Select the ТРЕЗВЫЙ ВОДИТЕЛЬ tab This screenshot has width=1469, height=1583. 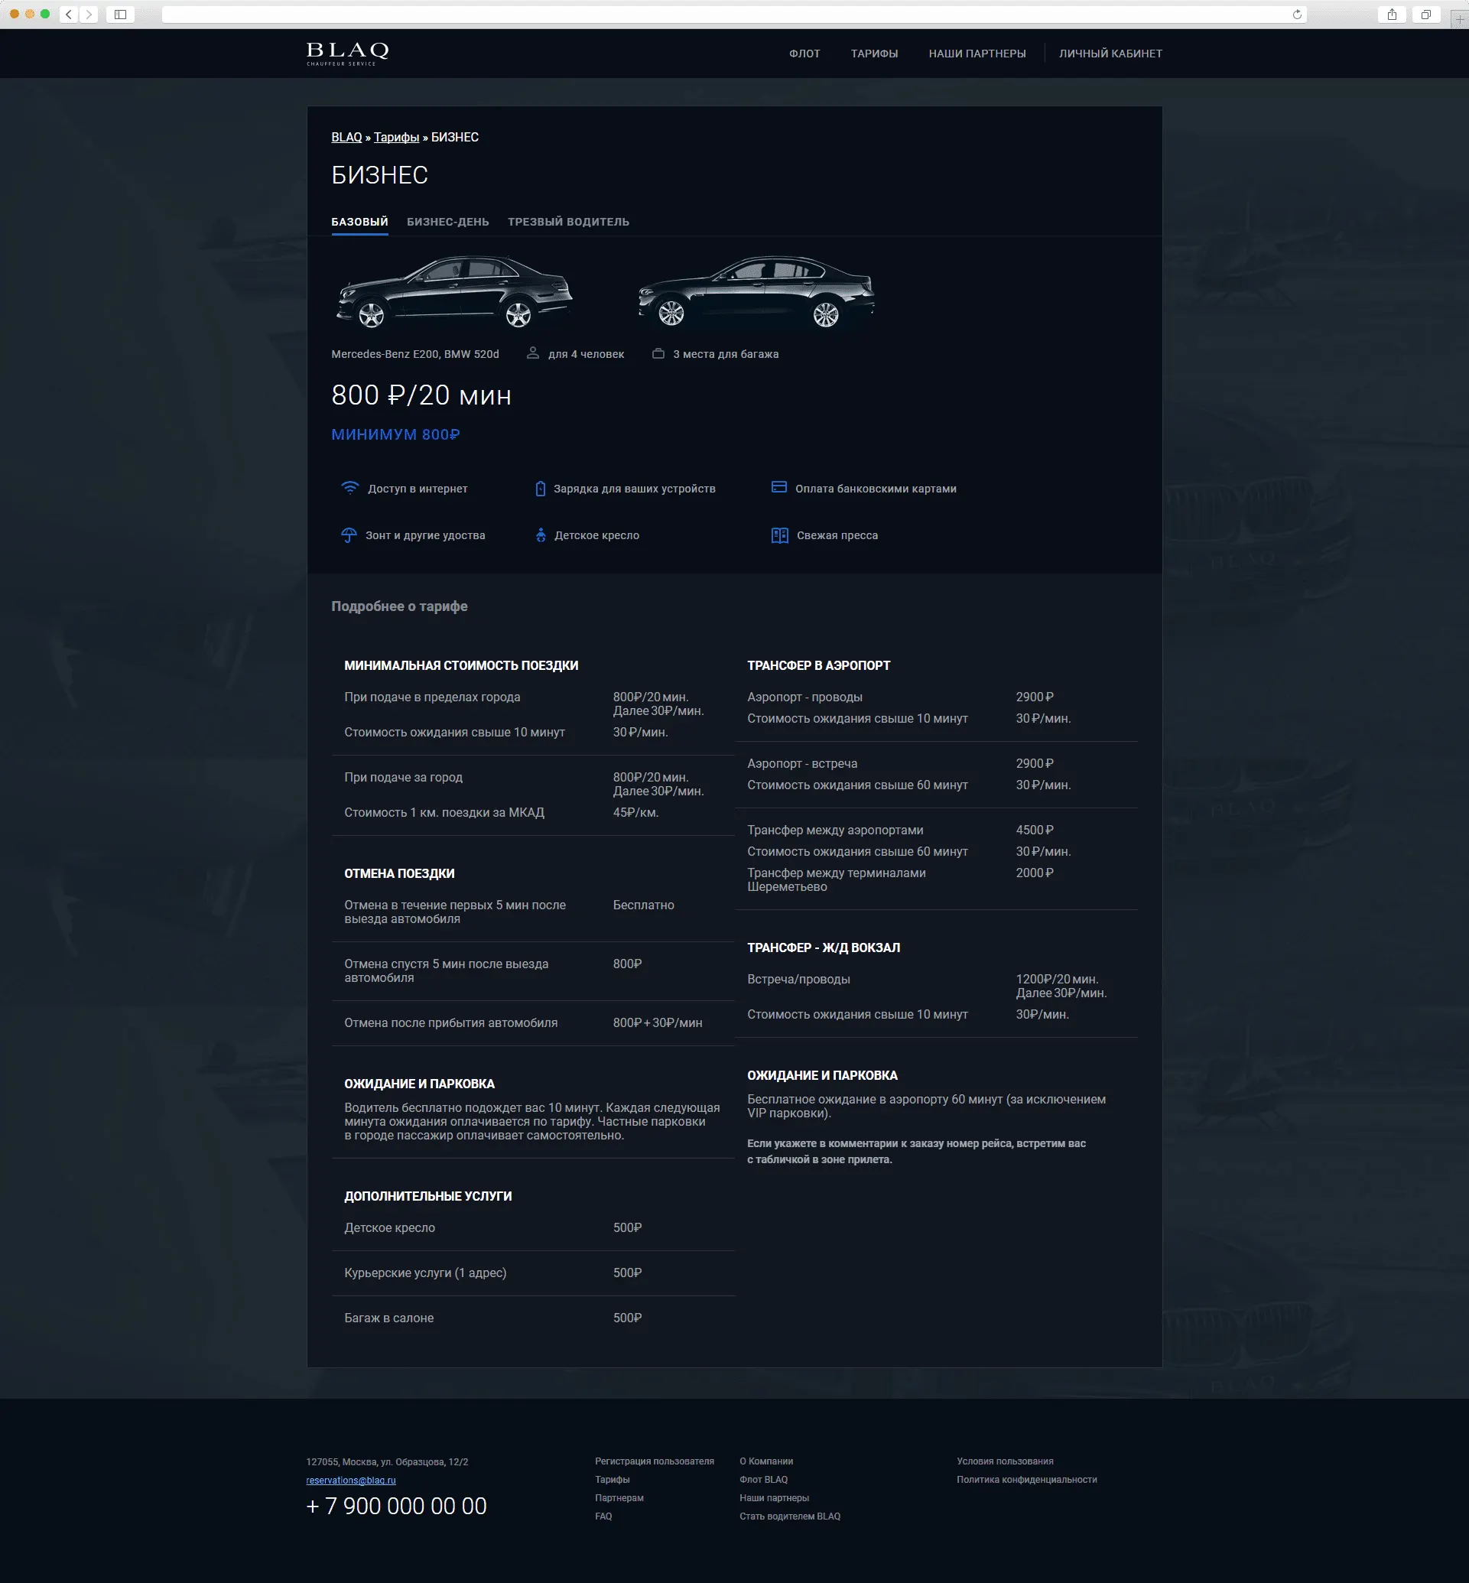click(x=567, y=221)
